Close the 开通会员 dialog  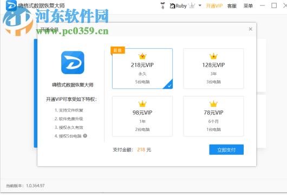(x=250, y=29)
